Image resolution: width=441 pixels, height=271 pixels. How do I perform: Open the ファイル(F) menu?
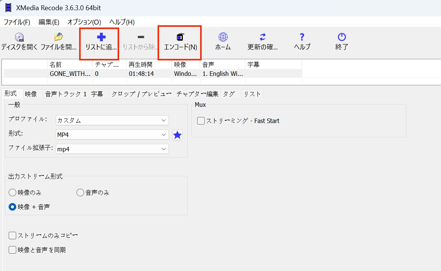point(17,22)
